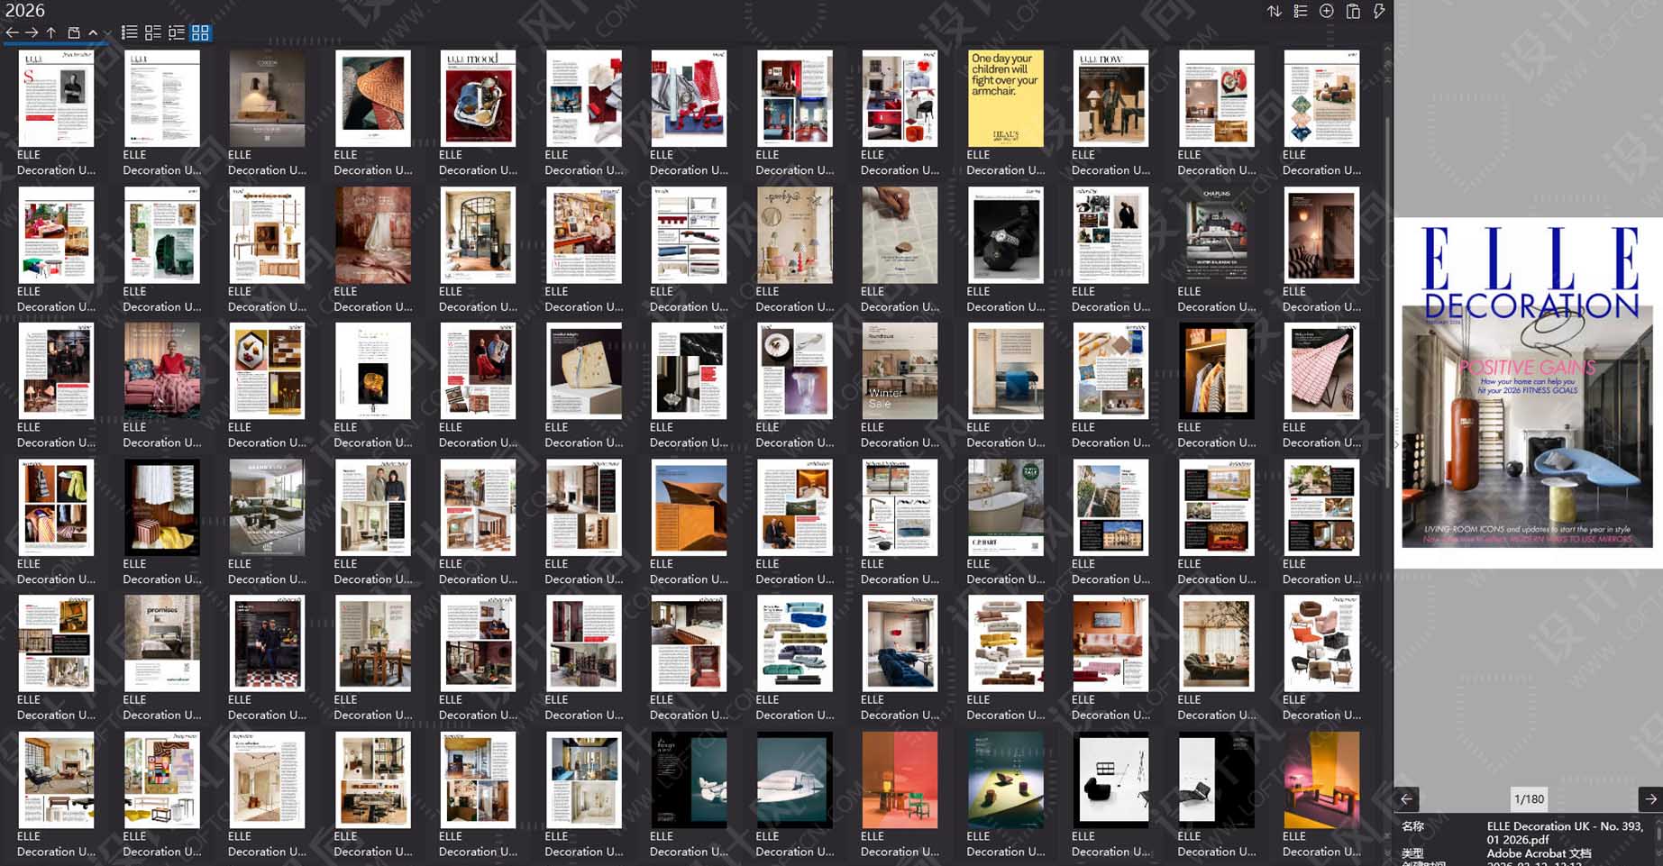The width and height of the screenshot is (1663, 866).
Task: Click the forward navigation arrow
Action: tap(32, 32)
